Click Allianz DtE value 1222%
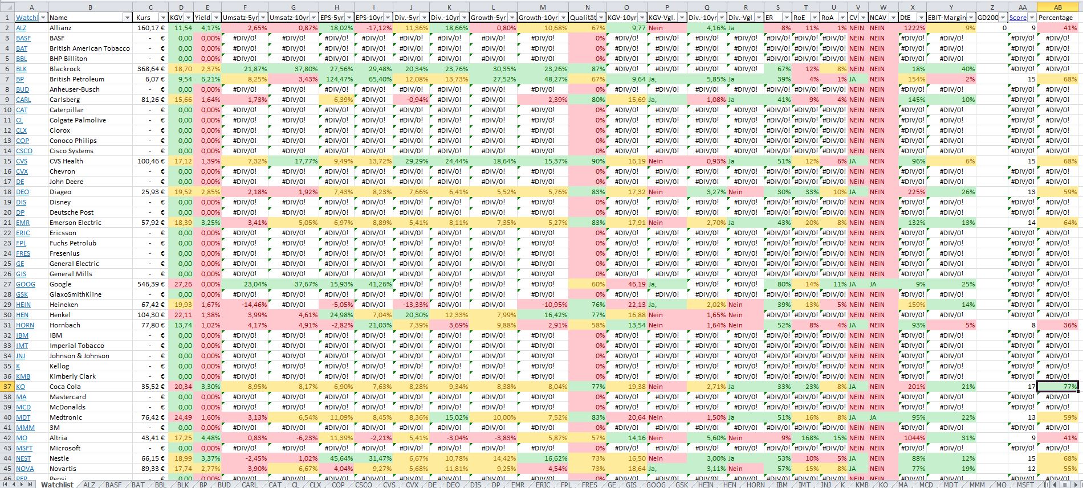This screenshot has width=1083, height=488. point(913,28)
